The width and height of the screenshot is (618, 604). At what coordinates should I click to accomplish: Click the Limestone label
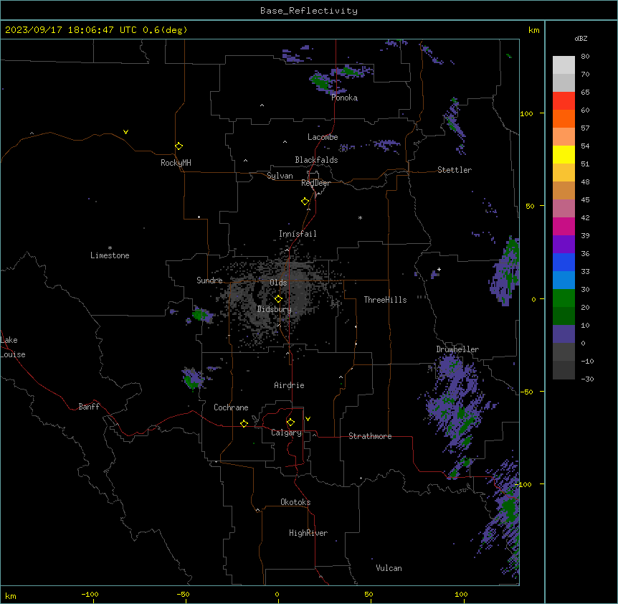(110, 255)
